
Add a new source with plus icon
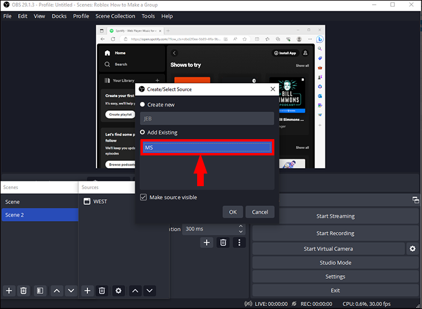(87, 291)
